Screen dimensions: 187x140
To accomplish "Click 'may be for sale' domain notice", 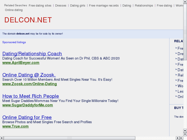I will pyautogui.click(x=33, y=34).
